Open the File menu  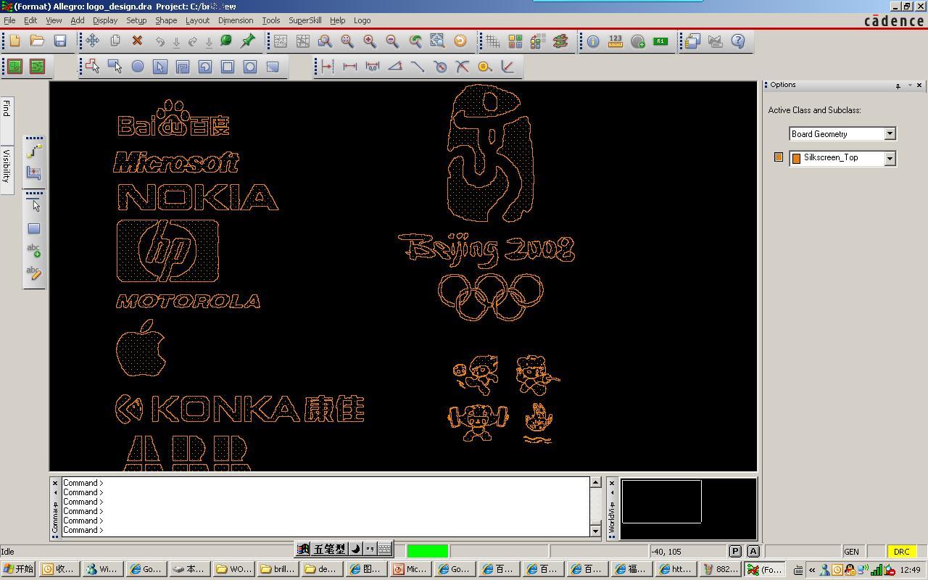(9, 20)
